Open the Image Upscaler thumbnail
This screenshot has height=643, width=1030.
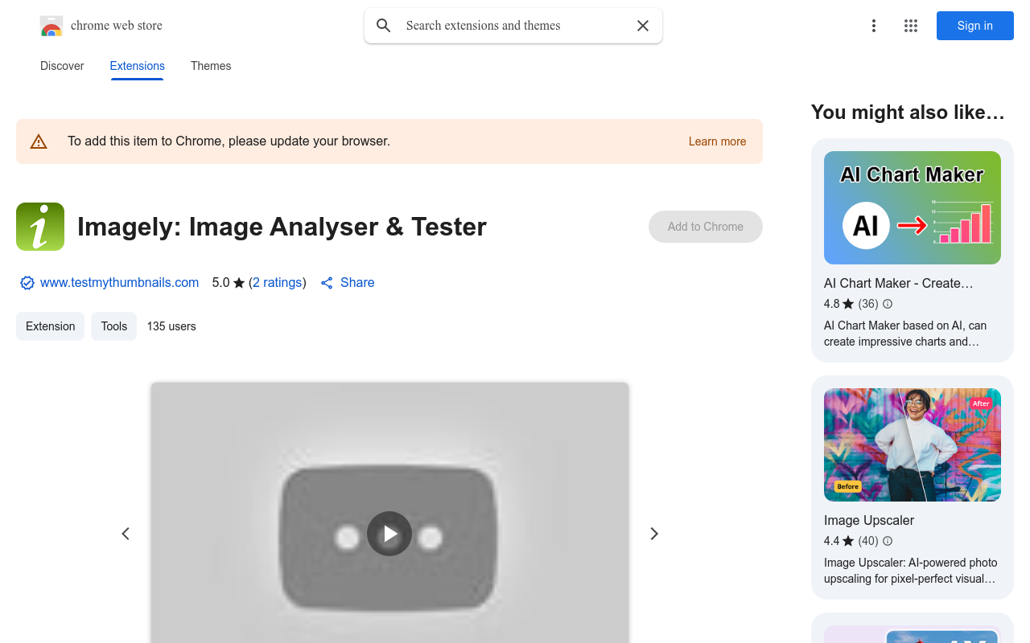913,444
